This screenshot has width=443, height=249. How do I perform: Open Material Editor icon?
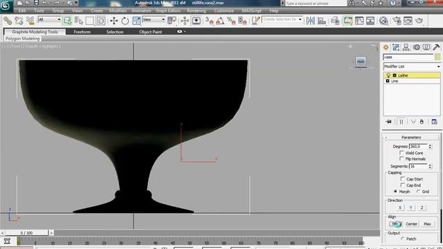(383, 21)
